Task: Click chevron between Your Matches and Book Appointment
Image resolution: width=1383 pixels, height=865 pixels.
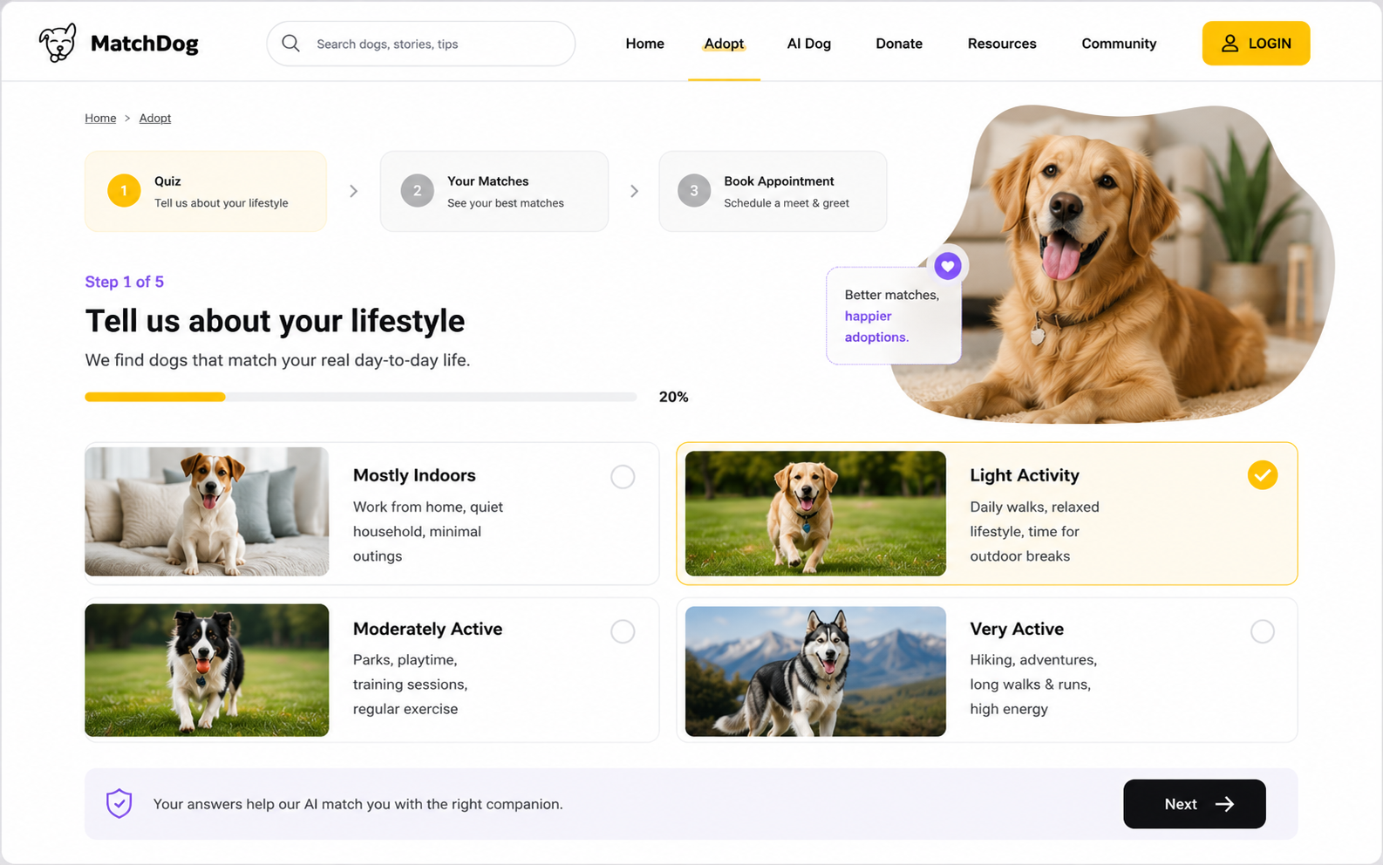Action: click(634, 191)
